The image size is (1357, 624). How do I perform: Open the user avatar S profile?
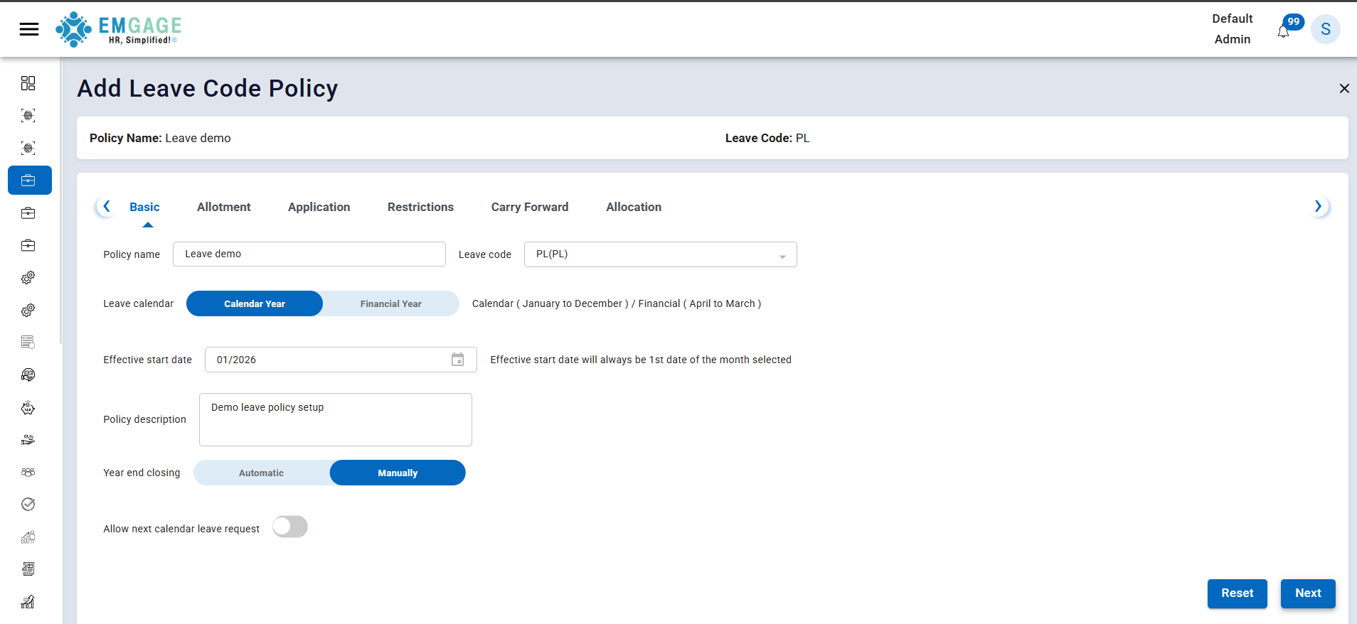point(1325,29)
